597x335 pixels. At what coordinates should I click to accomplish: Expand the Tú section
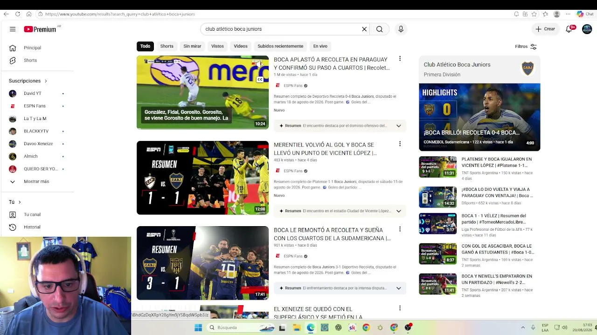click(15, 202)
